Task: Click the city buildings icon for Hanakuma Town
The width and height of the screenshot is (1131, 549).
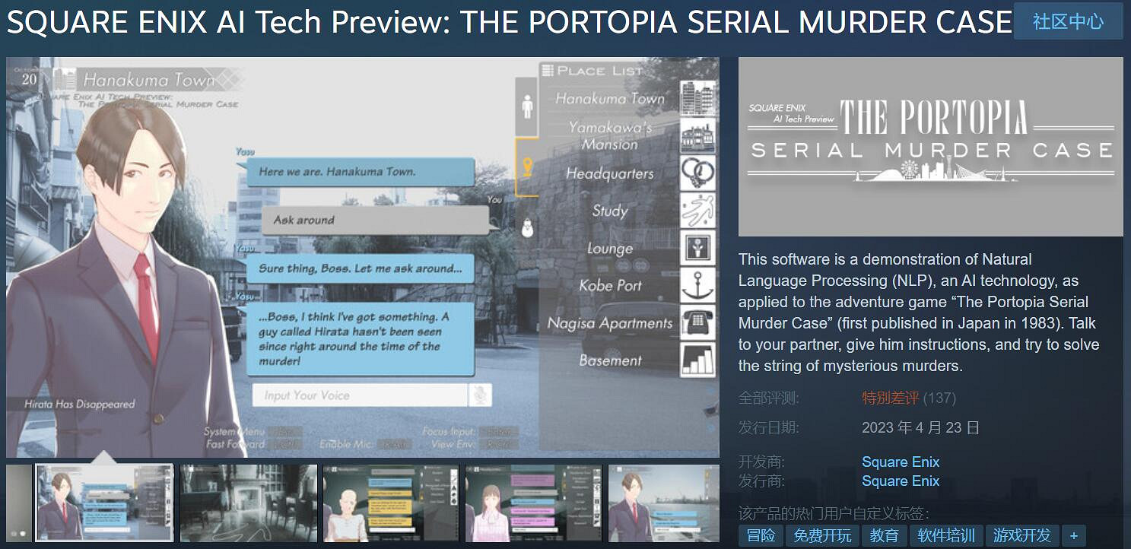Action: [697, 98]
